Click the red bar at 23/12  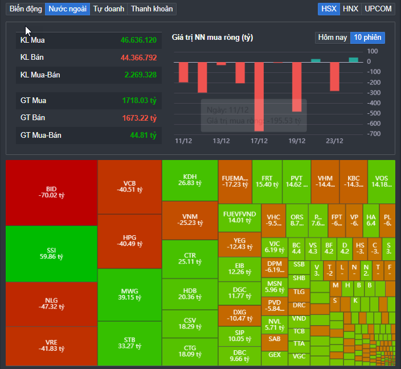[x=335, y=76]
